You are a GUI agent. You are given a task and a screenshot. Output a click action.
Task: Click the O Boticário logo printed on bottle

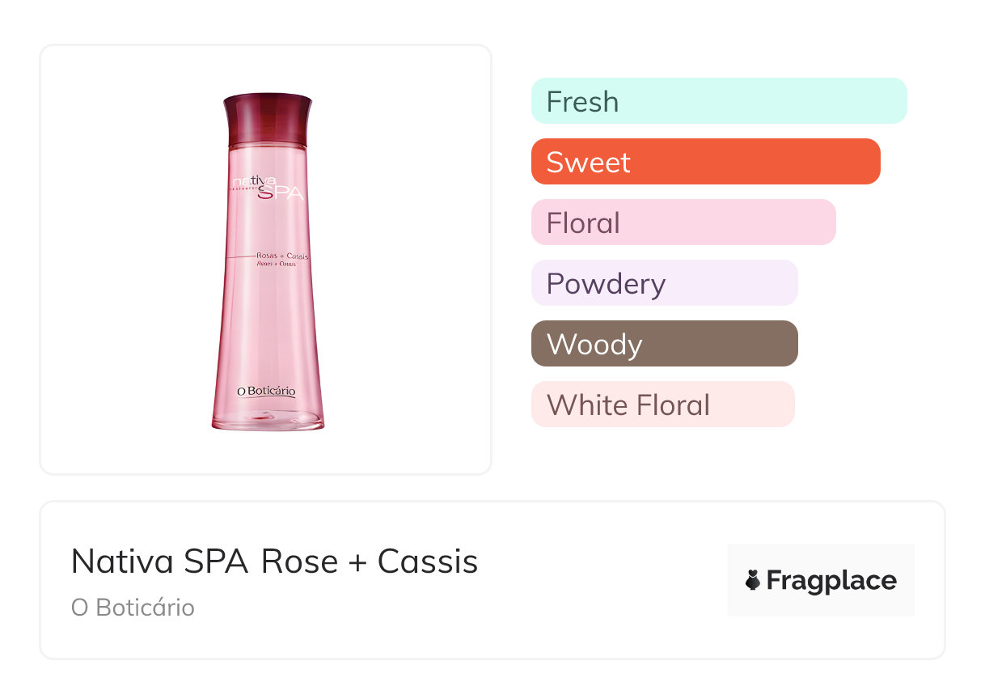coord(266,392)
